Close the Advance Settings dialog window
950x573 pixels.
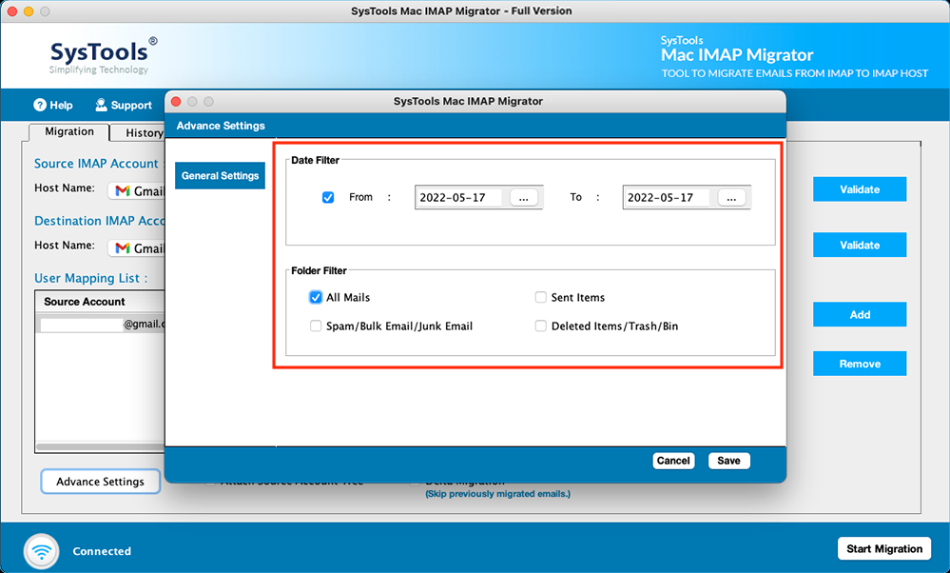pyautogui.click(x=176, y=101)
